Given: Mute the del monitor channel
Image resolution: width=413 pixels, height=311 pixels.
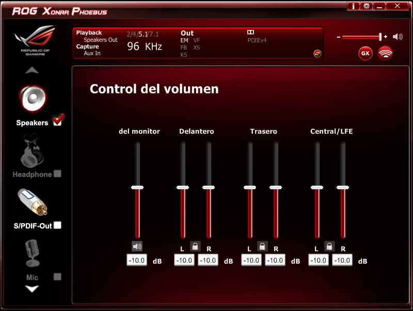Looking at the screenshot, I should click(x=137, y=247).
